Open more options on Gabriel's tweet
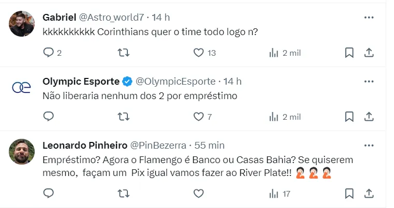The width and height of the screenshot is (394, 208). click(369, 18)
